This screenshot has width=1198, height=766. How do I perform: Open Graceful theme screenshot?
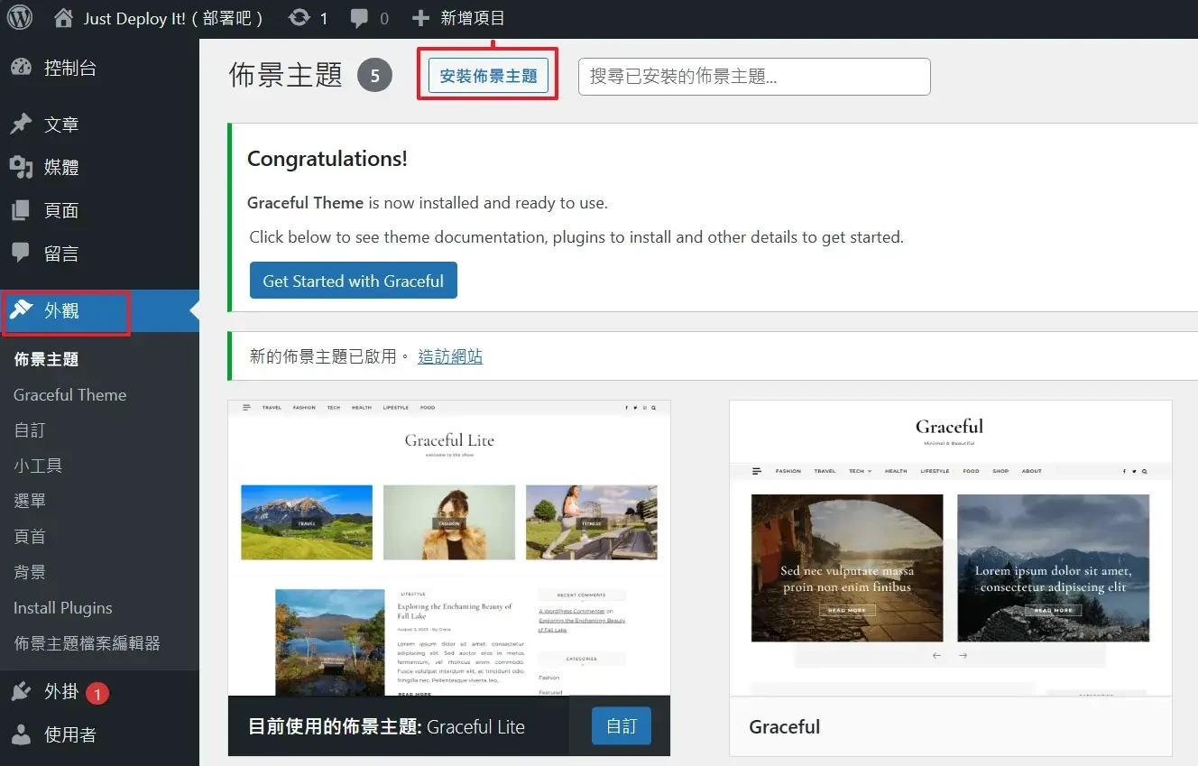tap(950, 549)
